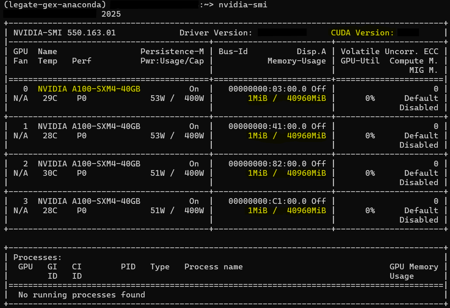Click the Processes: section heading
Screen dimensions: 450x308
(37, 258)
